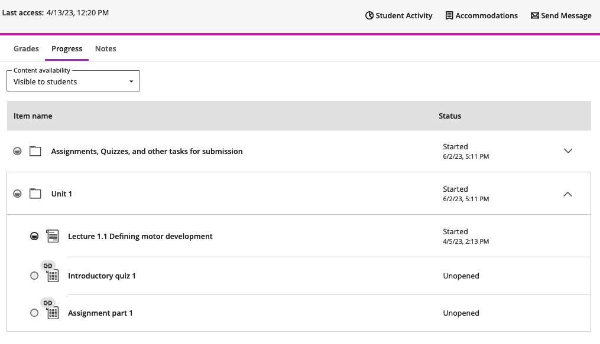Screen dimensions: 600x344
Task: Click the Introductory quiz 1 link icon
Action: tap(48, 266)
